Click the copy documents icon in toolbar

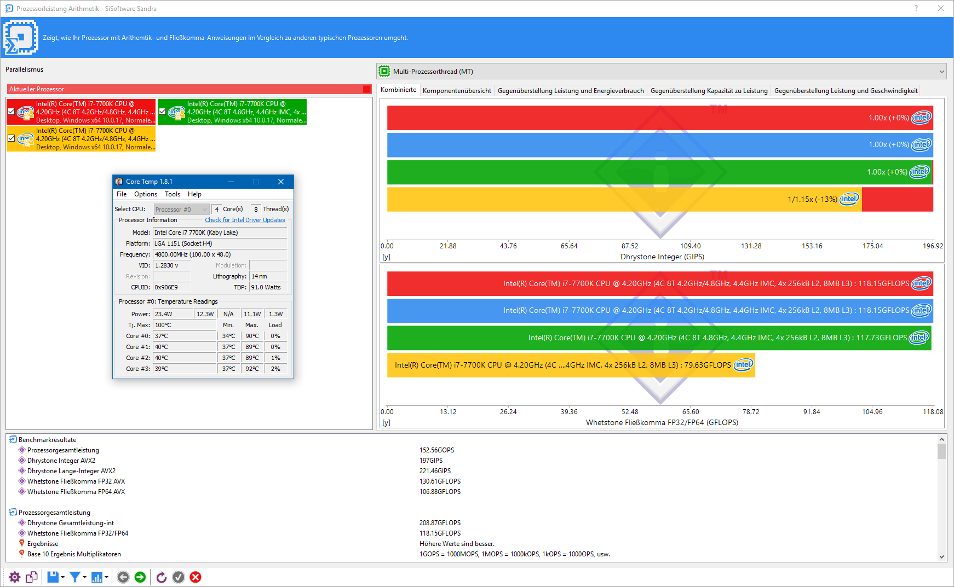pyautogui.click(x=32, y=577)
